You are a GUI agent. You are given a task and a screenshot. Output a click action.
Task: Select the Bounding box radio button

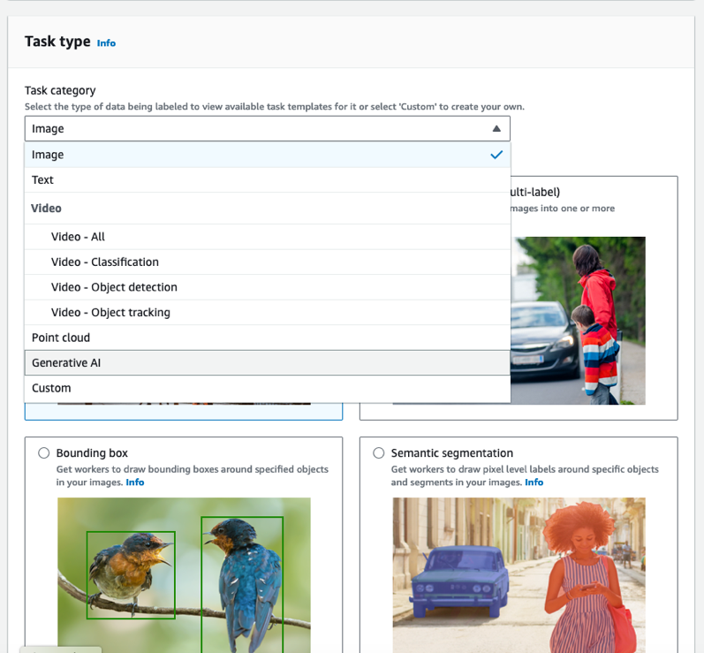point(43,452)
